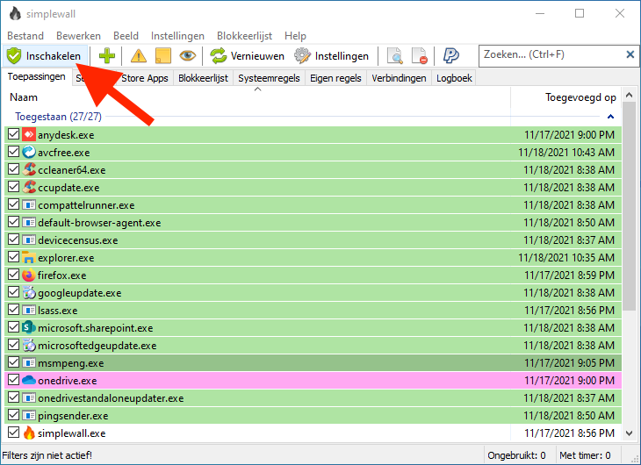The height and width of the screenshot is (465, 641).
Task: Uncheck the anydesk.exe checkbox
Action: pyautogui.click(x=13, y=135)
